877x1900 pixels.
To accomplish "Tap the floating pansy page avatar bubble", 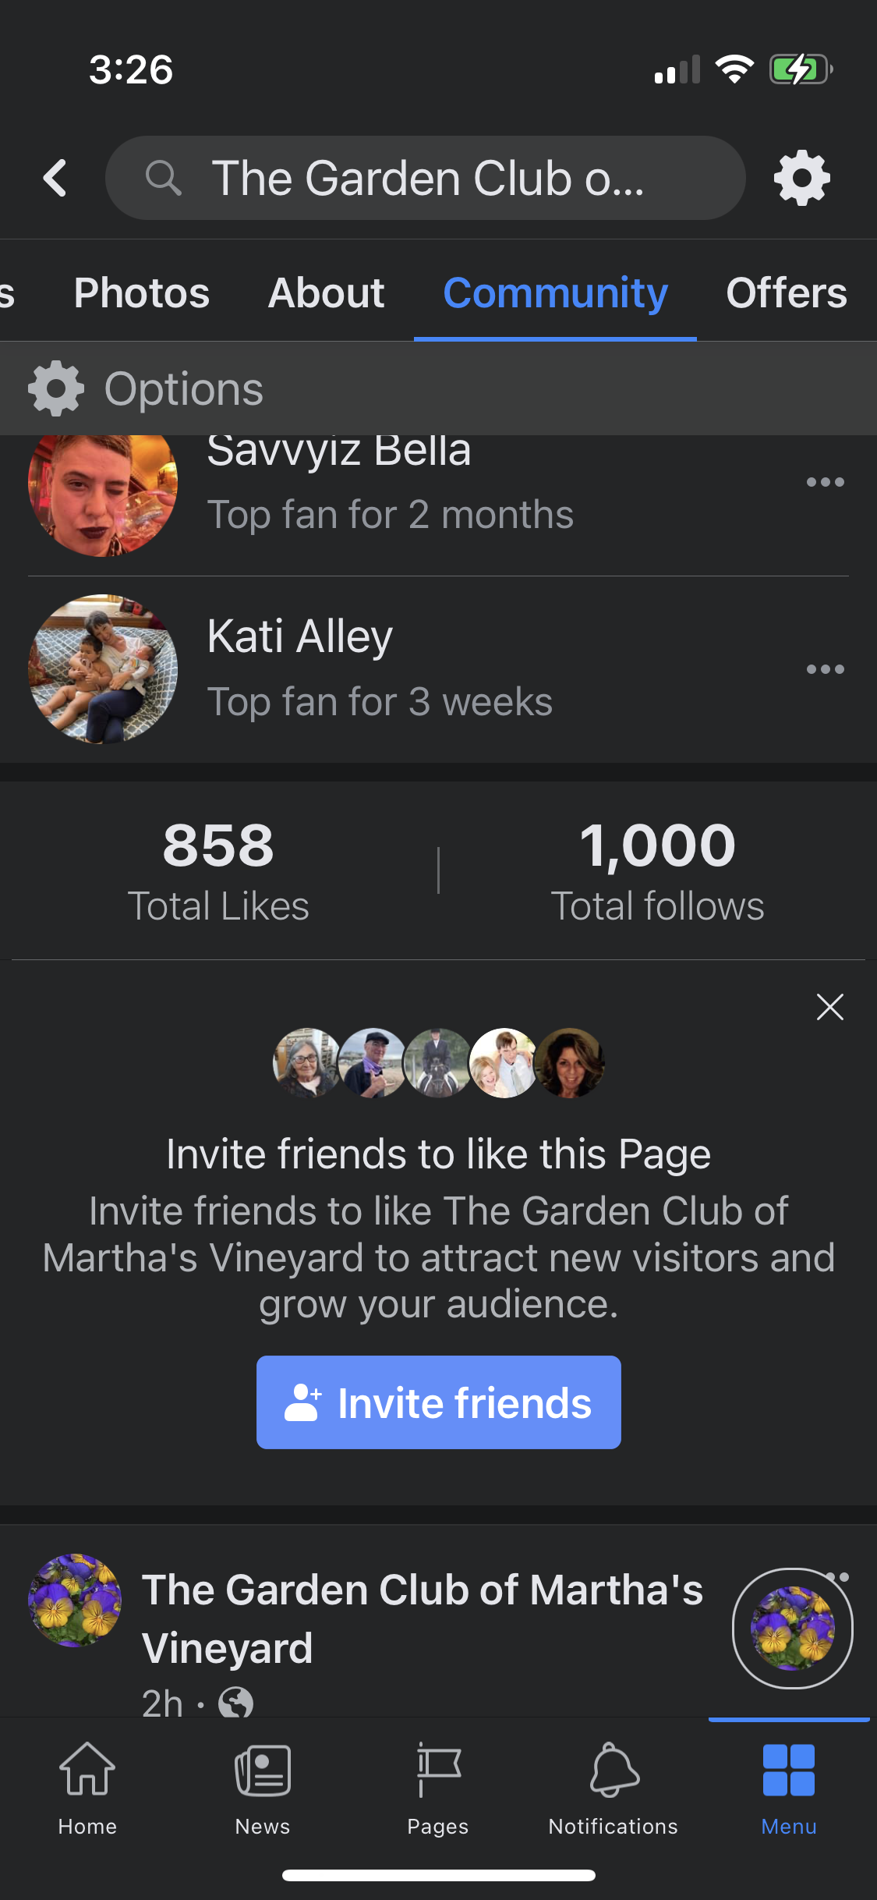I will coord(792,1628).
